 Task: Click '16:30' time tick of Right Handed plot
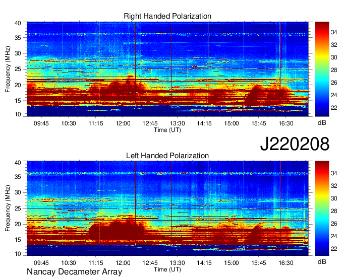pyautogui.click(x=286, y=123)
